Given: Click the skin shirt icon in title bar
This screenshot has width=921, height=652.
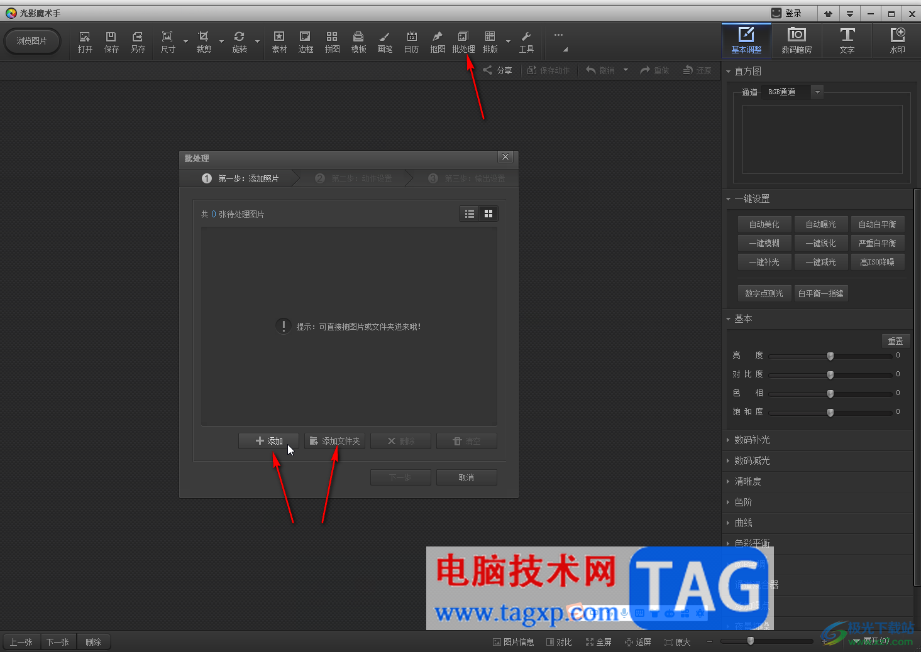Looking at the screenshot, I should point(828,13).
